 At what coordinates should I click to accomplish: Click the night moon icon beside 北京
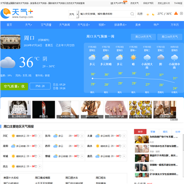pos(153,14)
